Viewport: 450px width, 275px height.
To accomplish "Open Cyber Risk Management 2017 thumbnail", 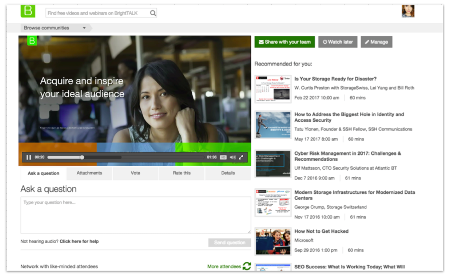I will tap(273, 163).
